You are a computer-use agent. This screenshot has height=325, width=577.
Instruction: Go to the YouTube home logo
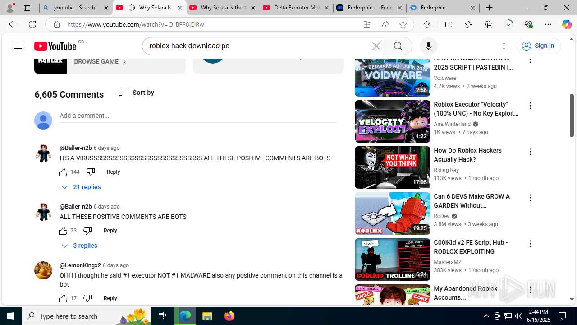55,46
